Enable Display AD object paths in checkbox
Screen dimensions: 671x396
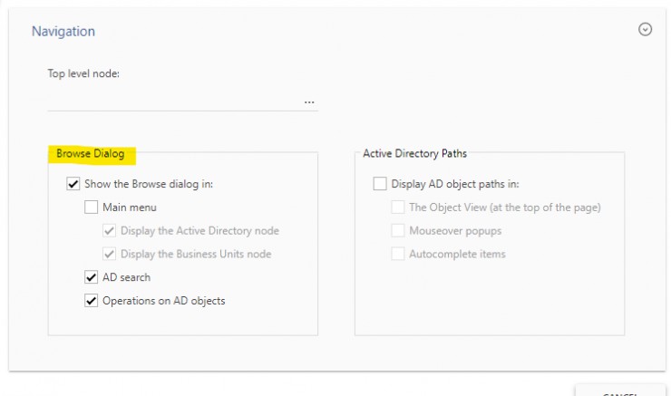click(x=380, y=184)
